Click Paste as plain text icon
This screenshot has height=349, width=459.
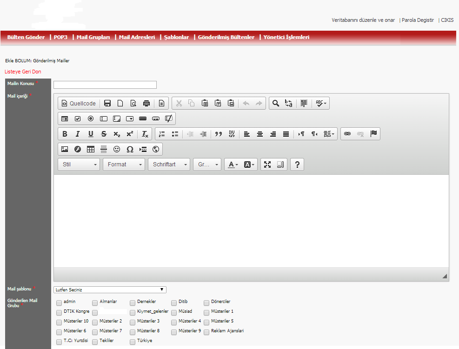click(x=218, y=103)
